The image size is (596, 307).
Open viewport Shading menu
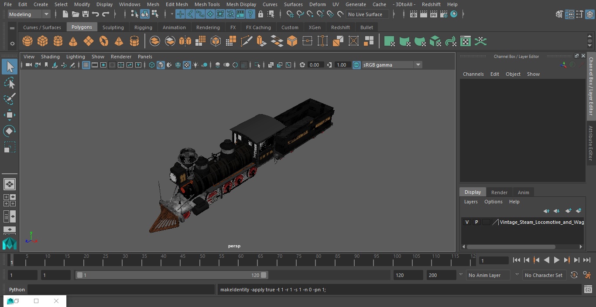50,57
